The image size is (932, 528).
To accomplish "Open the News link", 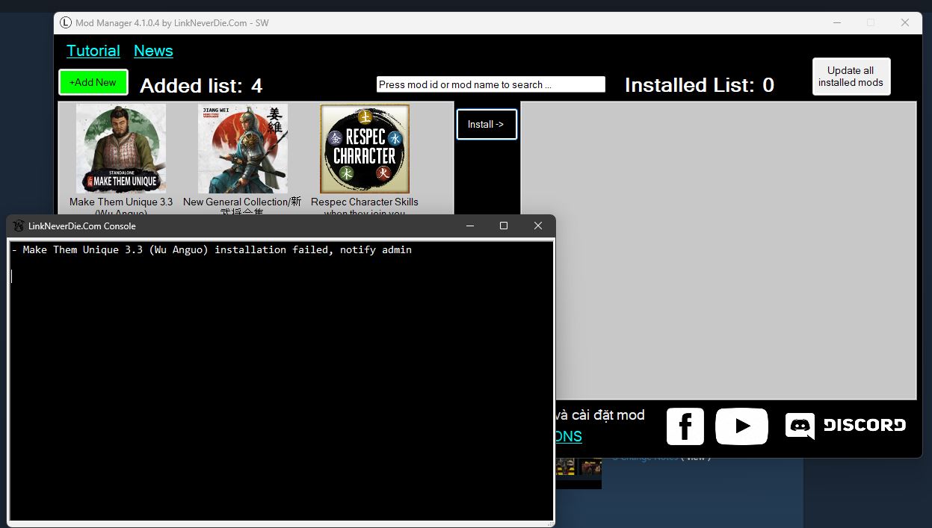I will (x=153, y=51).
